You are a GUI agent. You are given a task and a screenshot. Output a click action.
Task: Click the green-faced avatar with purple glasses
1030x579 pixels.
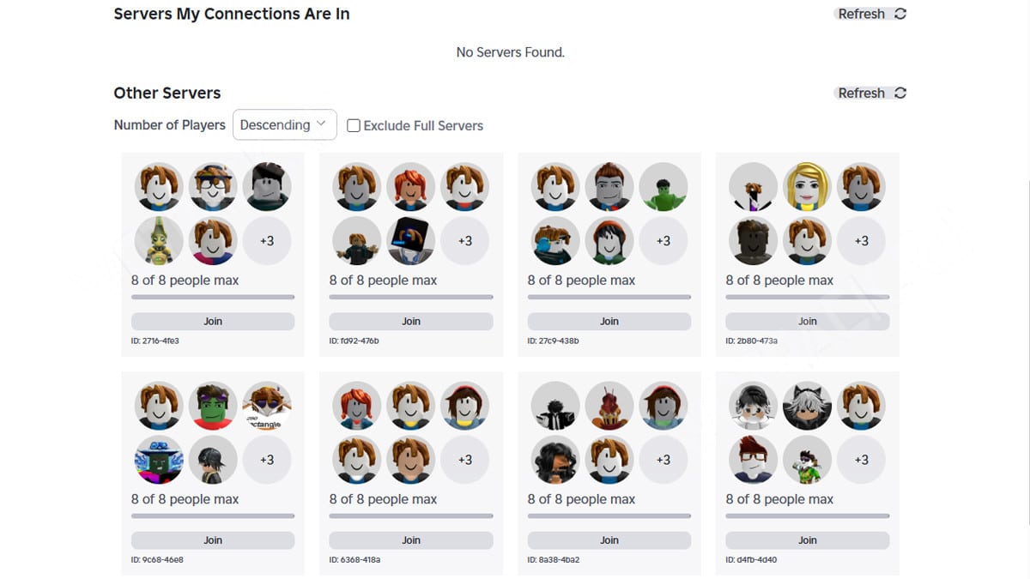click(213, 406)
